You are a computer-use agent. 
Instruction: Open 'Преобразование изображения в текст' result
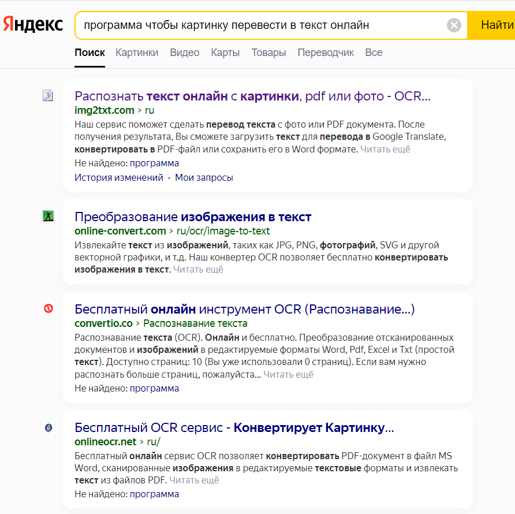click(193, 217)
